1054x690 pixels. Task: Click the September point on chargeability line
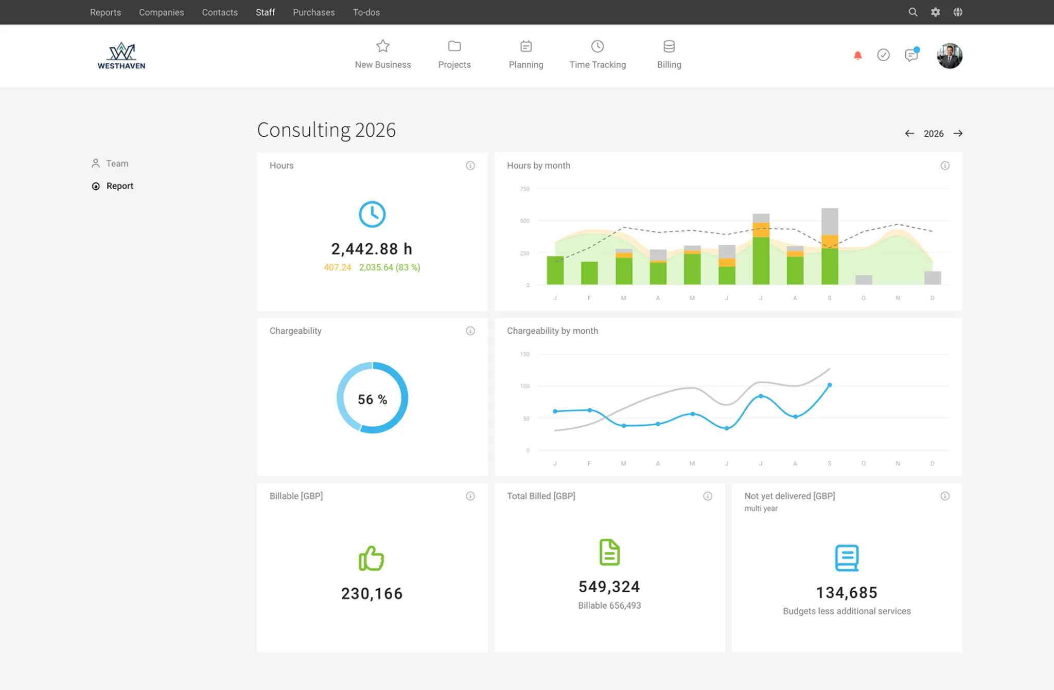point(829,385)
